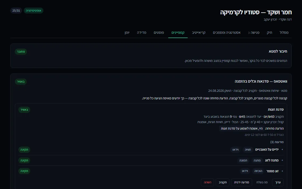Open the תקציב button
Viewport: 302px width, 189px height.
[x=223, y=182]
